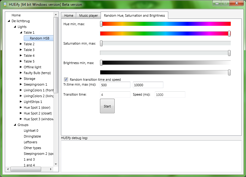
Task: Expand the Offline light node
Action: 21,67
